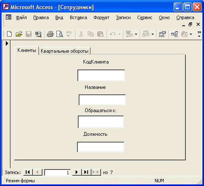Expand the toolbar options chevron
Screen dimensions: 204x186
point(199,34)
